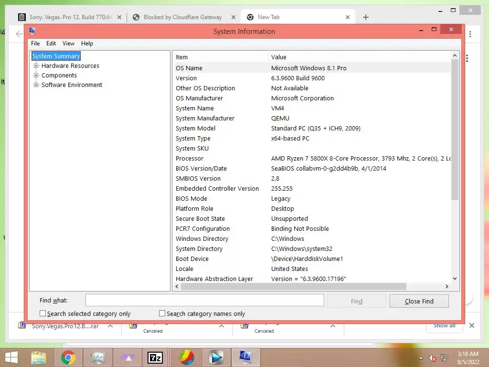The height and width of the screenshot is (367, 489).
Task: Open the File menu
Action: (35, 43)
